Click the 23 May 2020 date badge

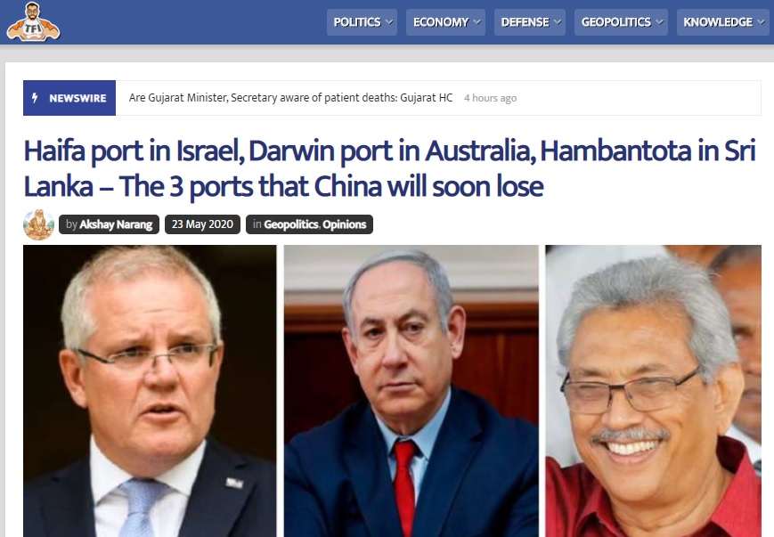(x=202, y=224)
